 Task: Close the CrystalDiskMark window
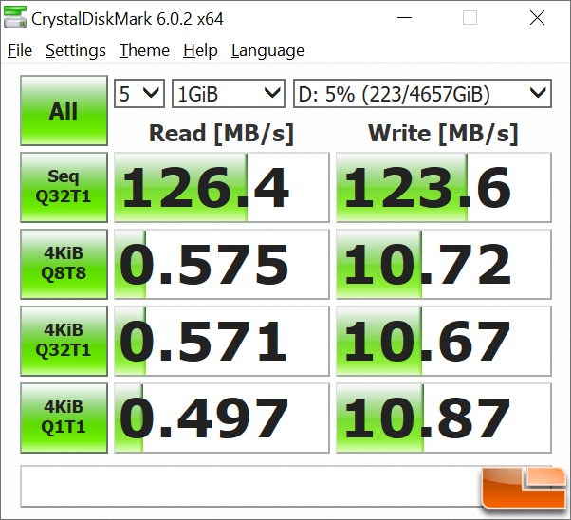(x=537, y=17)
